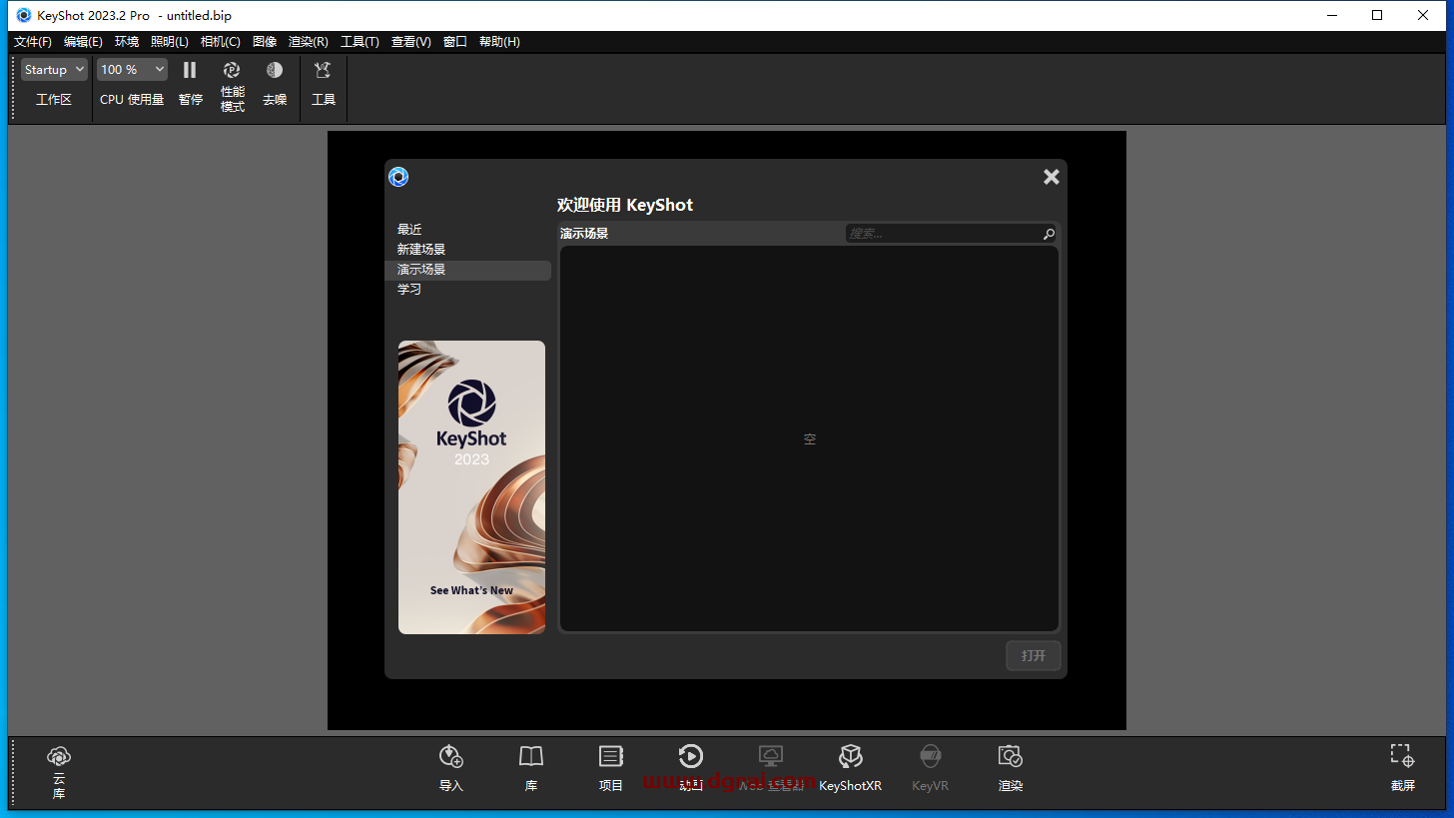Click the 工作区 label
Screen dimensions: 1454x818
click(x=54, y=100)
